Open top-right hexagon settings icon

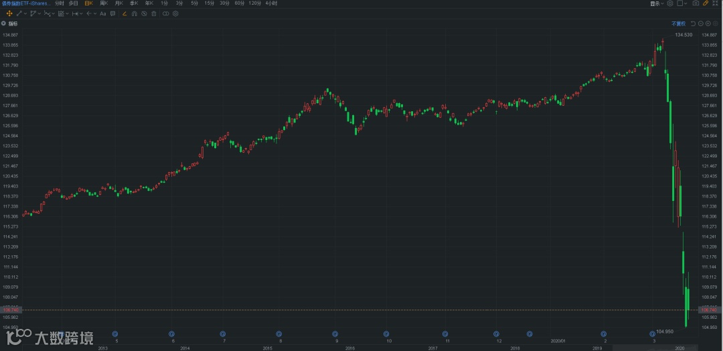[670, 3]
